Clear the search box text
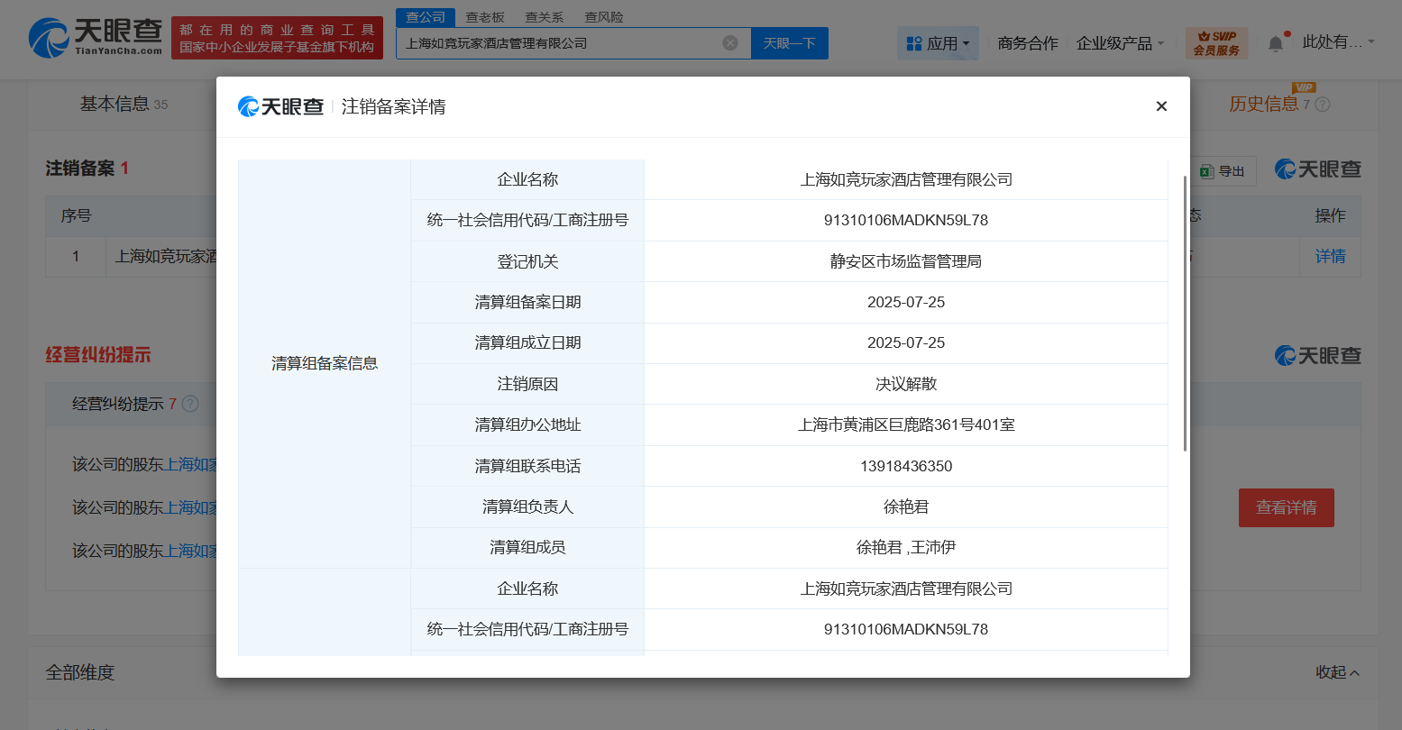This screenshot has height=730, width=1402. pos(730,43)
